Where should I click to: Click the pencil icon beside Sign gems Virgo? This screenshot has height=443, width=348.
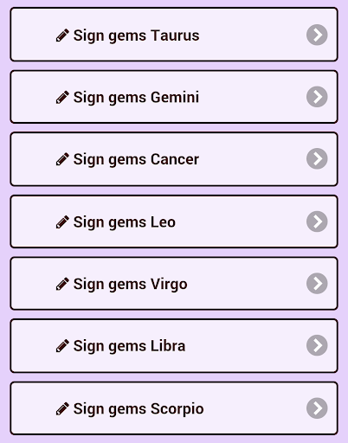(x=62, y=284)
